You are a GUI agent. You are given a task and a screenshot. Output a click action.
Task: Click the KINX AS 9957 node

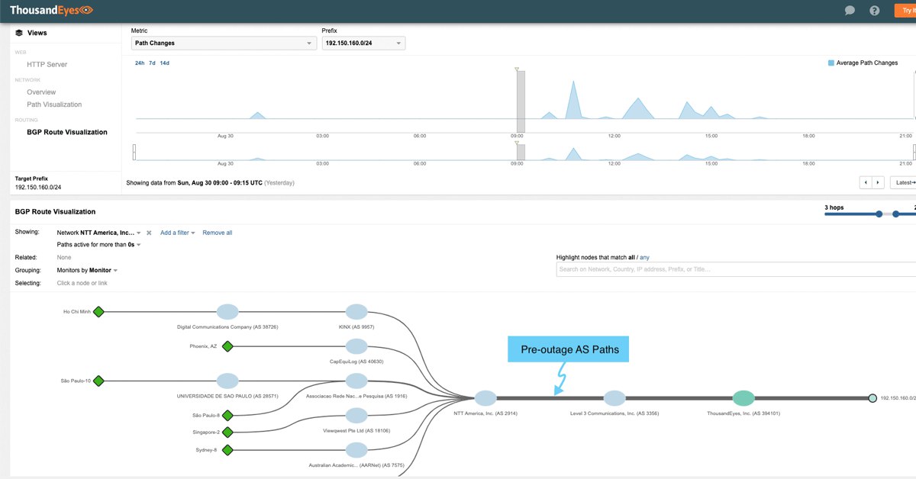tap(356, 312)
